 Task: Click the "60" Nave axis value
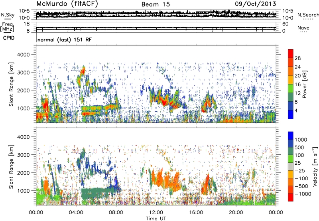(285, 24)
